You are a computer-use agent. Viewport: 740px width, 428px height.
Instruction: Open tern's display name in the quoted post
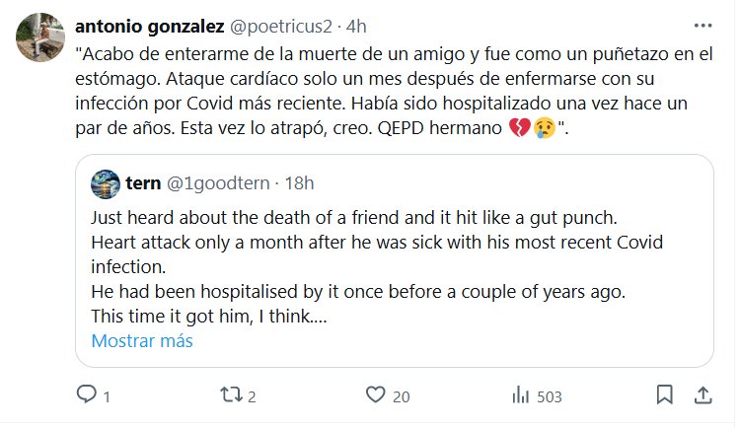coord(144,182)
